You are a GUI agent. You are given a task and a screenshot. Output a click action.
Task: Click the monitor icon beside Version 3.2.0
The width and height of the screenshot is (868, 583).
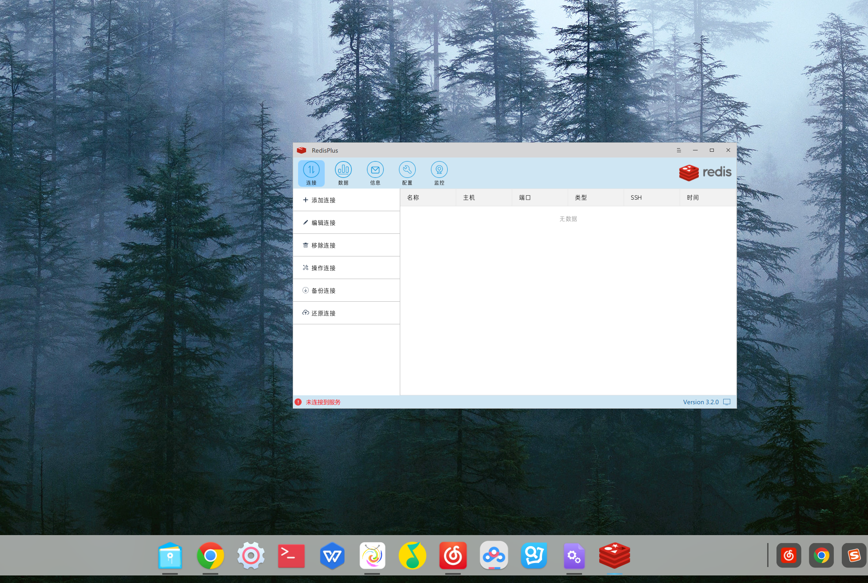727,402
